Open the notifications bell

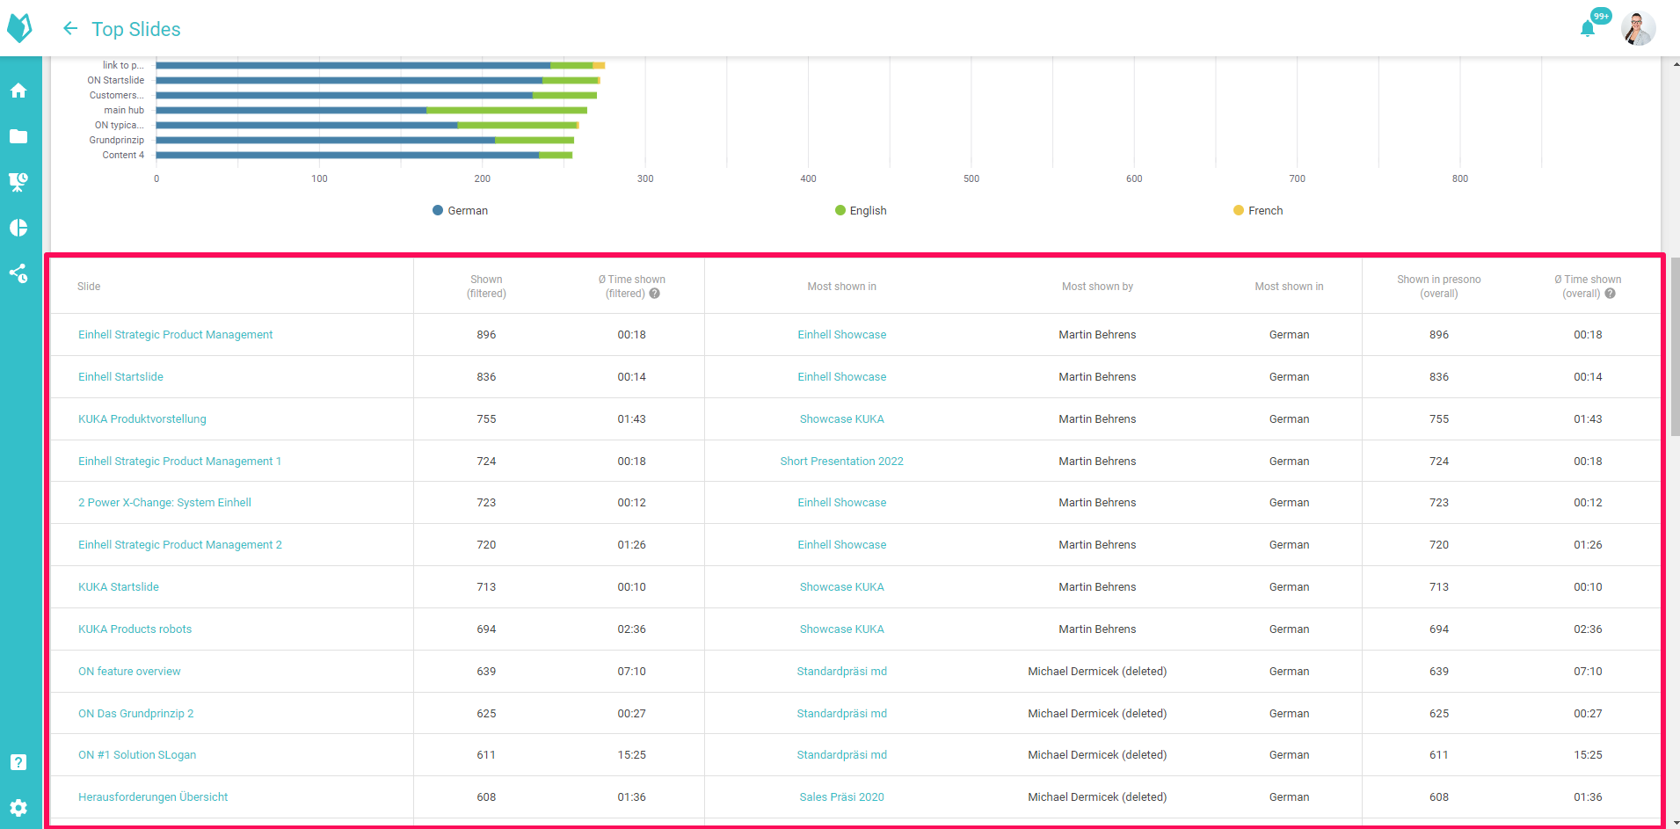(1588, 29)
